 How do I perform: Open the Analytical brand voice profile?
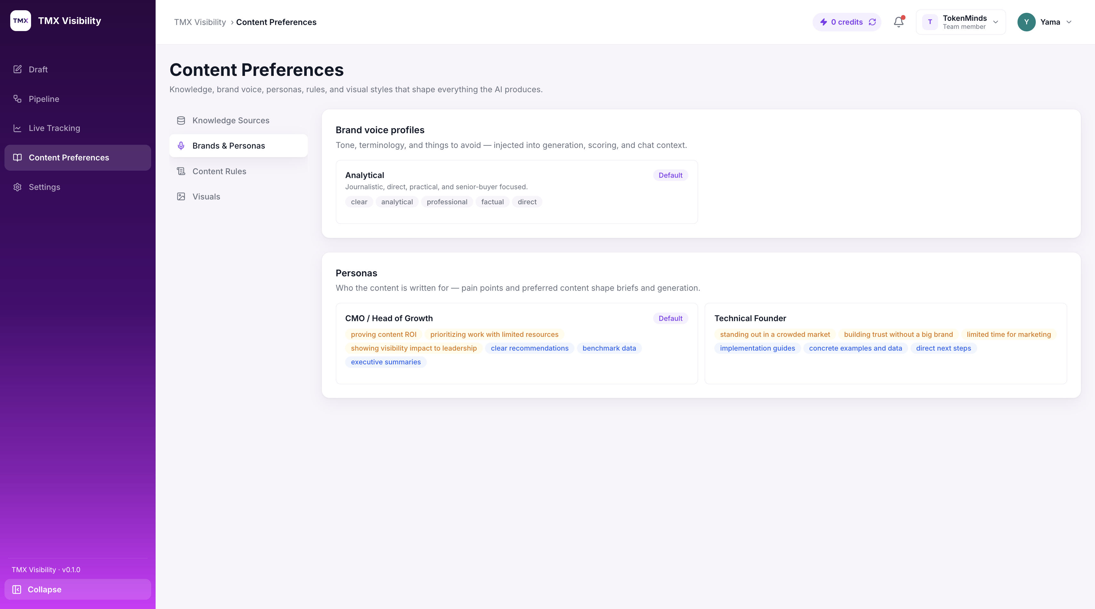point(516,192)
